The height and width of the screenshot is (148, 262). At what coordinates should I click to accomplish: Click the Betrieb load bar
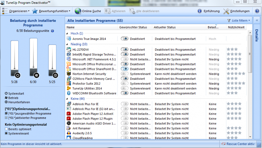pos(33,58)
